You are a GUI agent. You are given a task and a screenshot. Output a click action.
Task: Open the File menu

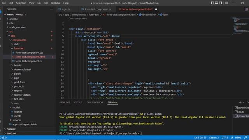pyautogui.click(x=4, y=3)
